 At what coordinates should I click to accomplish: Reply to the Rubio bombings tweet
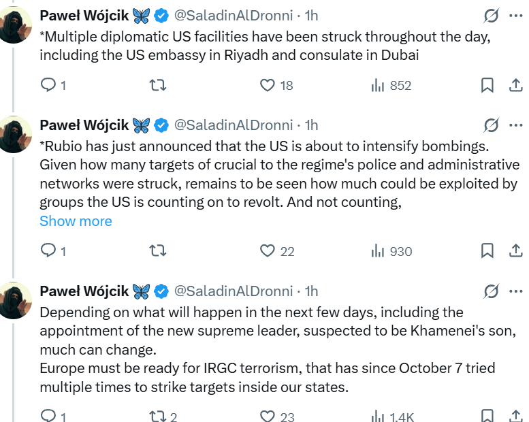coord(48,251)
